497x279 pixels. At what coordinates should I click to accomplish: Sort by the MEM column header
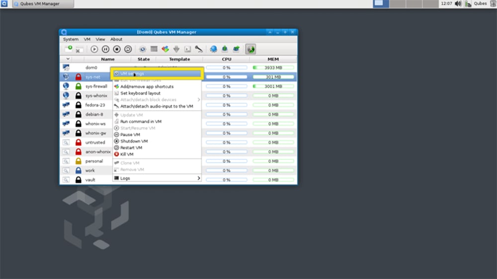tap(273, 59)
